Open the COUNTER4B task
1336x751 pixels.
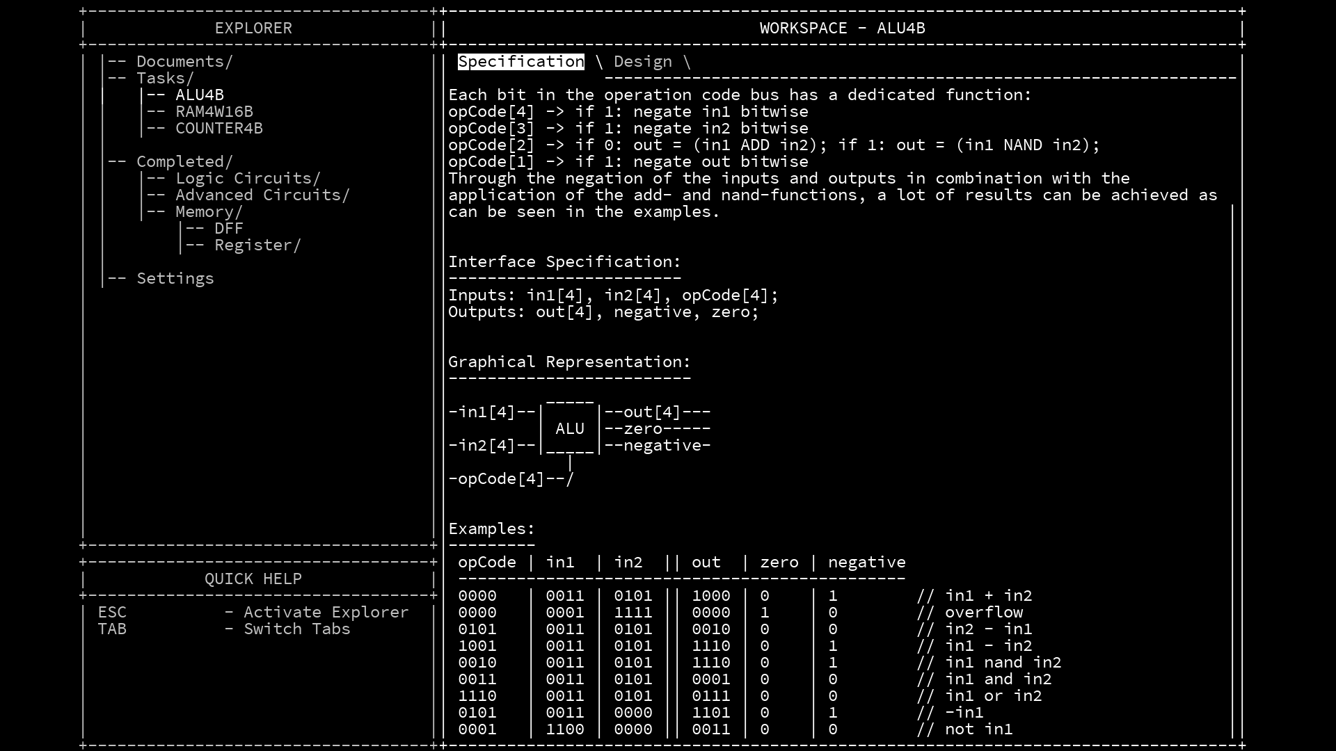pyautogui.click(x=219, y=128)
